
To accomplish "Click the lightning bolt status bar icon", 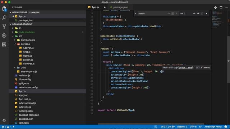I will [x=14, y=127].
